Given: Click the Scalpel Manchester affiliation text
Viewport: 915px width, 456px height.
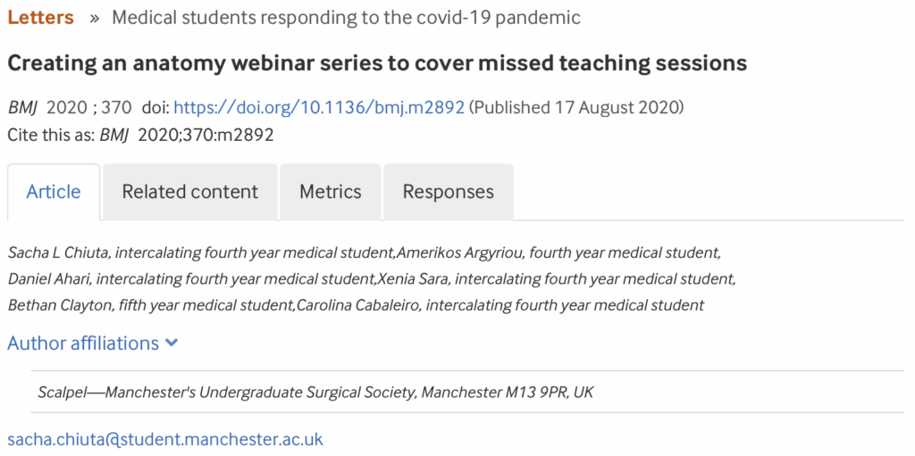Looking at the screenshot, I should 315,392.
